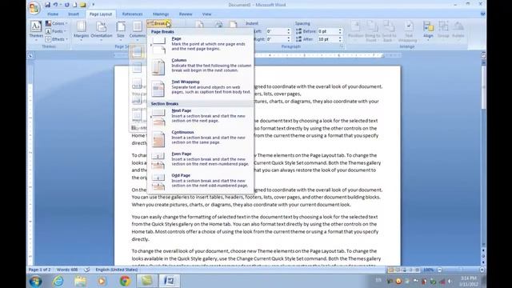The image size is (512, 288).
Task: Open the Orientation options
Action: [x=102, y=31]
